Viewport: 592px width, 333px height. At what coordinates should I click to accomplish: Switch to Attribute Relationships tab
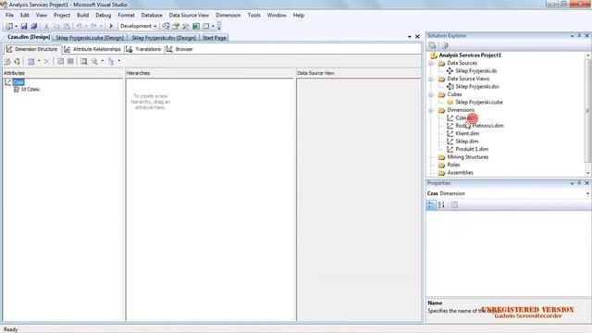click(x=92, y=49)
